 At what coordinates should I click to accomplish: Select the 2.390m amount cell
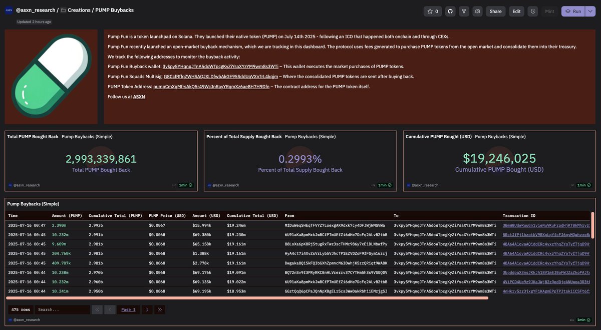coord(60,225)
